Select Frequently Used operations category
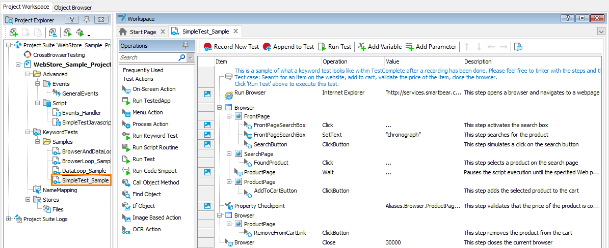 tap(143, 70)
